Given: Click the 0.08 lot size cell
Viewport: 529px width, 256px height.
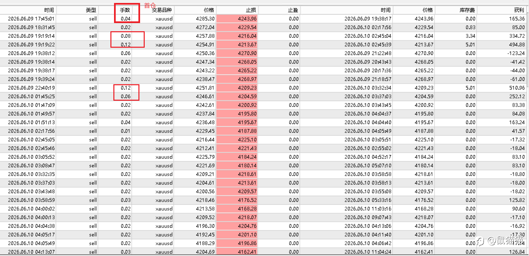Looking at the screenshot, I should (126, 36).
